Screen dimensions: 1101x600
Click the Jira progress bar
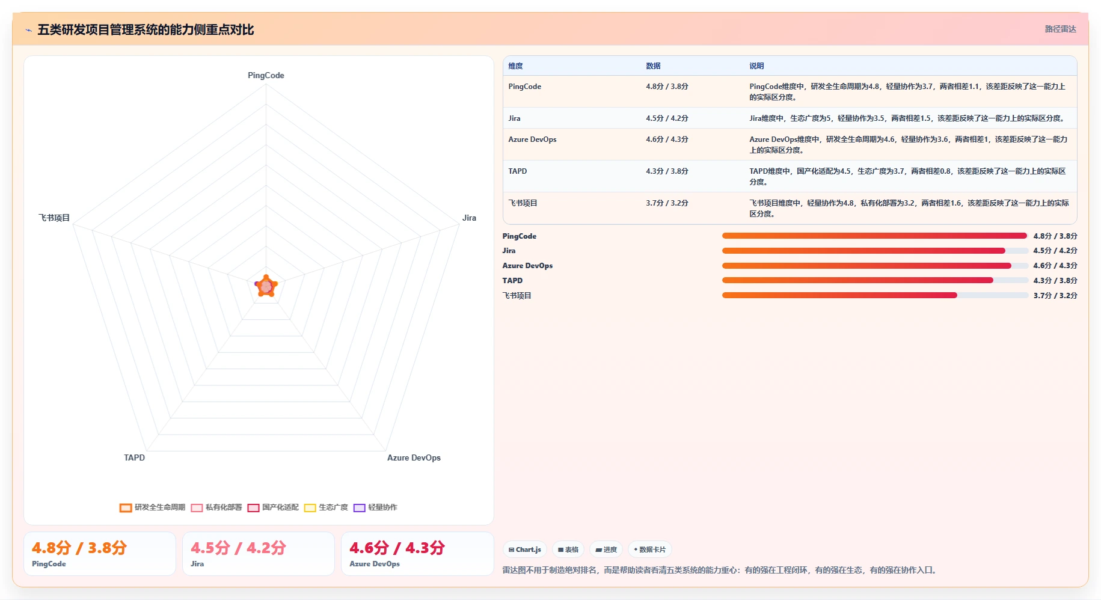click(875, 251)
